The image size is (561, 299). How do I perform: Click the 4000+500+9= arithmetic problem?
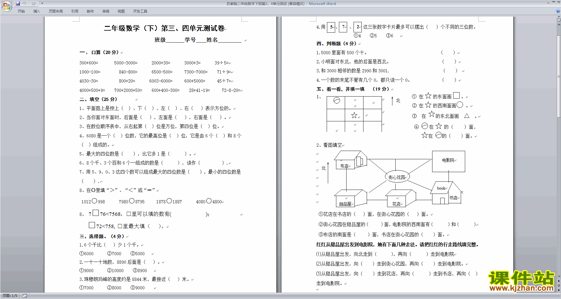(92, 90)
